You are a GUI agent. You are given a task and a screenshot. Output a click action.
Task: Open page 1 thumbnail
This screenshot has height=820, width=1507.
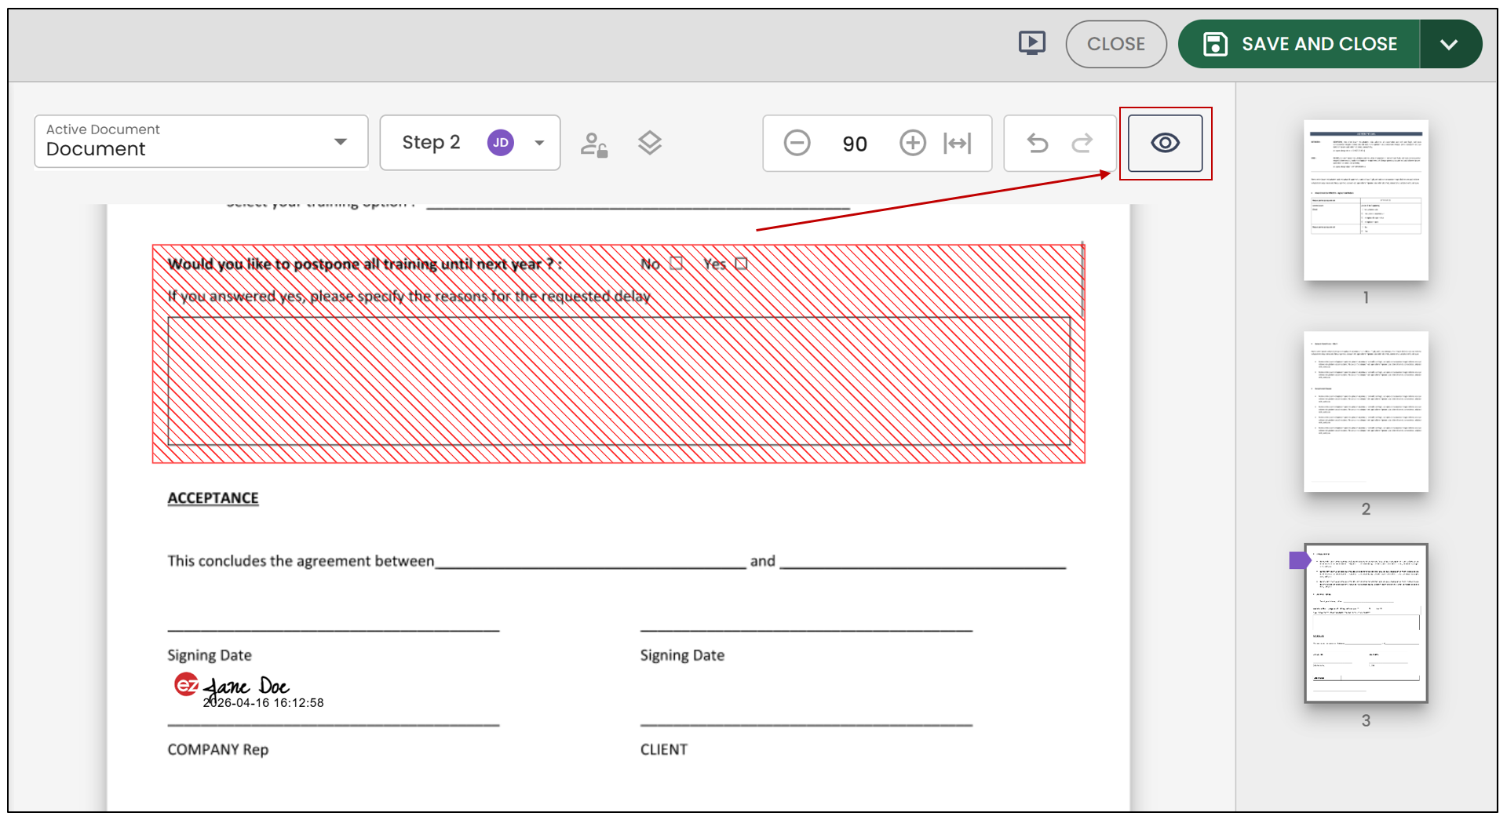1366,200
